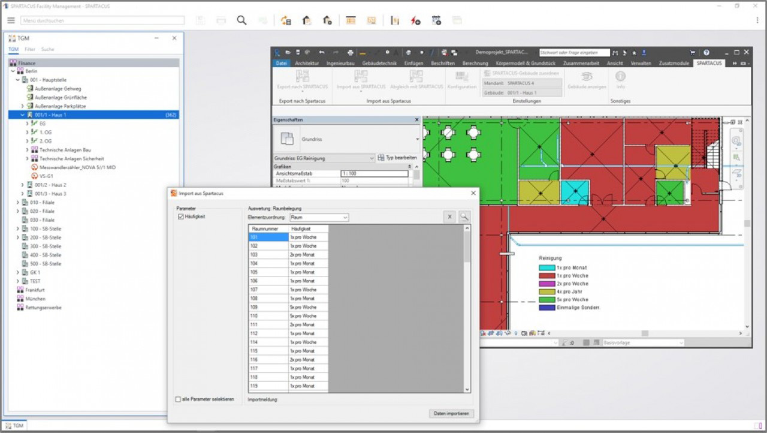The width and height of the screenshot is (767, 433).
Task: Click the Stichwort oder Frage eingeben field
Action: [x=575, y=53]
